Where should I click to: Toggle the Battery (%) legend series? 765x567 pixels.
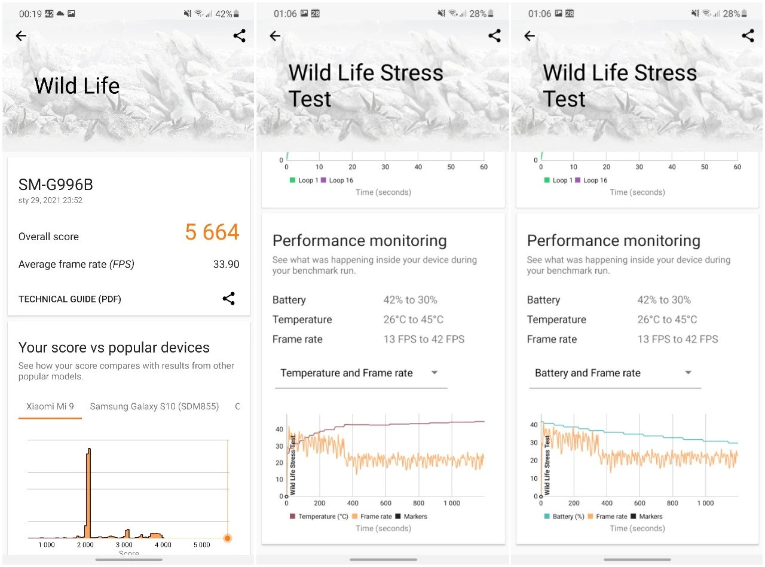(567, 516)
